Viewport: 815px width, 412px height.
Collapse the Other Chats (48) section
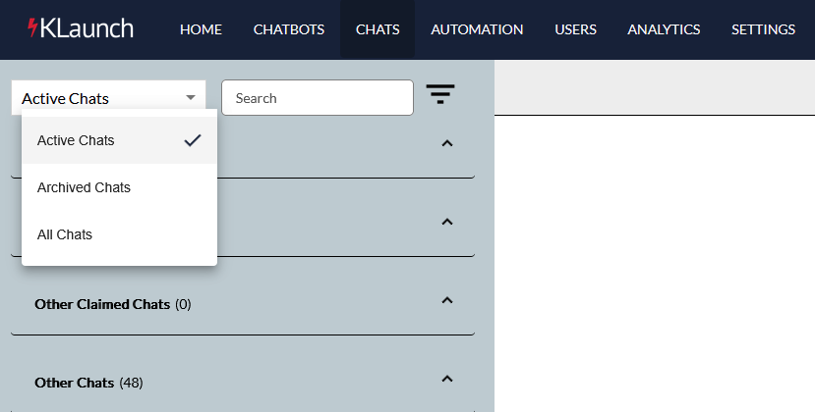447,379
